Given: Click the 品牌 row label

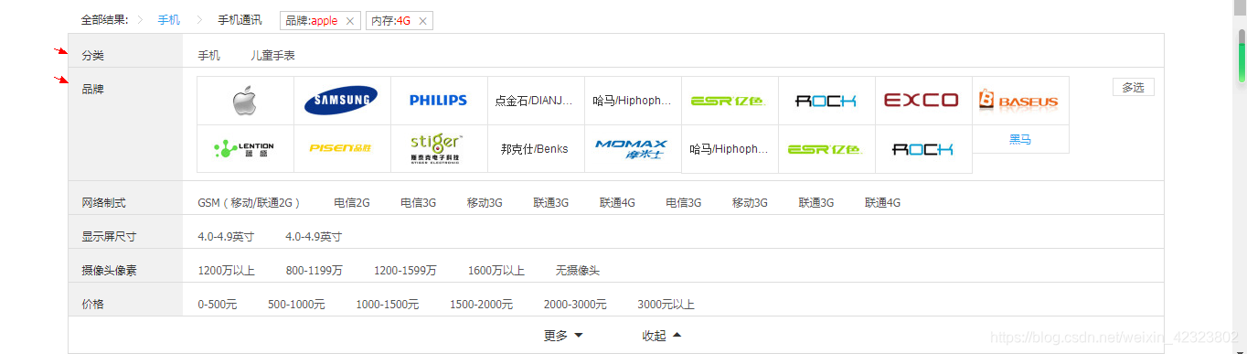Looking at the screenshot, I should [x=92, y=89].
